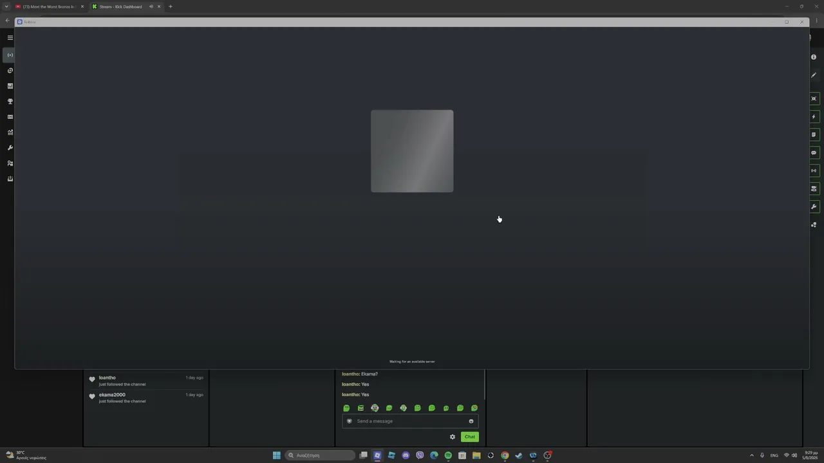Click the 'Send a message' chat field
The height and width of the screenshot is (463, 824).
point(410,421)
